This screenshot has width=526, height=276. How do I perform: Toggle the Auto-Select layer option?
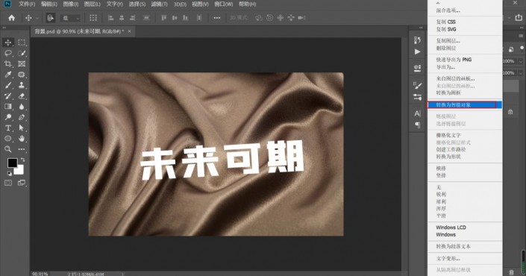[x=50, y=18]
